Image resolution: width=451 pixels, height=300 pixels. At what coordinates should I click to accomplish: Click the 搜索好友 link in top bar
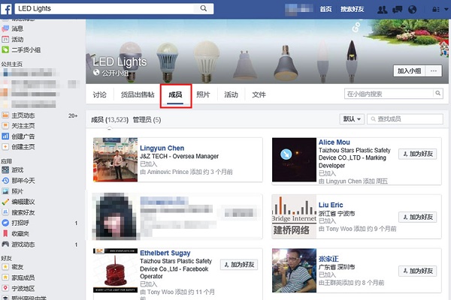(352, 9)
